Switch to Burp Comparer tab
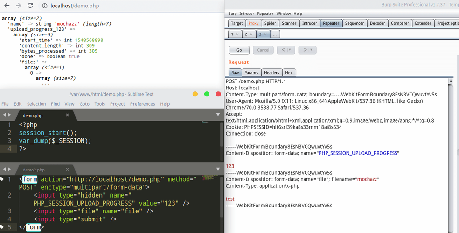459x233 pixels. tap(400, 23)
